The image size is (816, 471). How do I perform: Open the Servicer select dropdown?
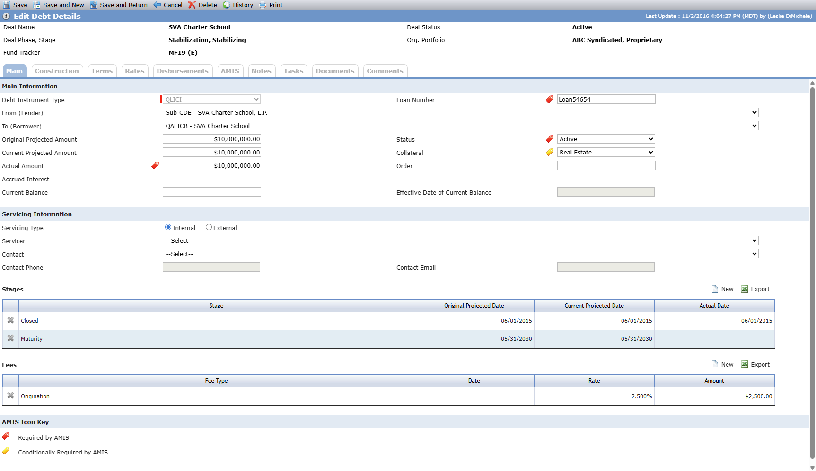[x=461, y=240]
